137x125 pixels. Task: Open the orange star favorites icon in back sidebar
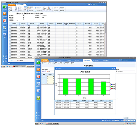tap(5, 14)
